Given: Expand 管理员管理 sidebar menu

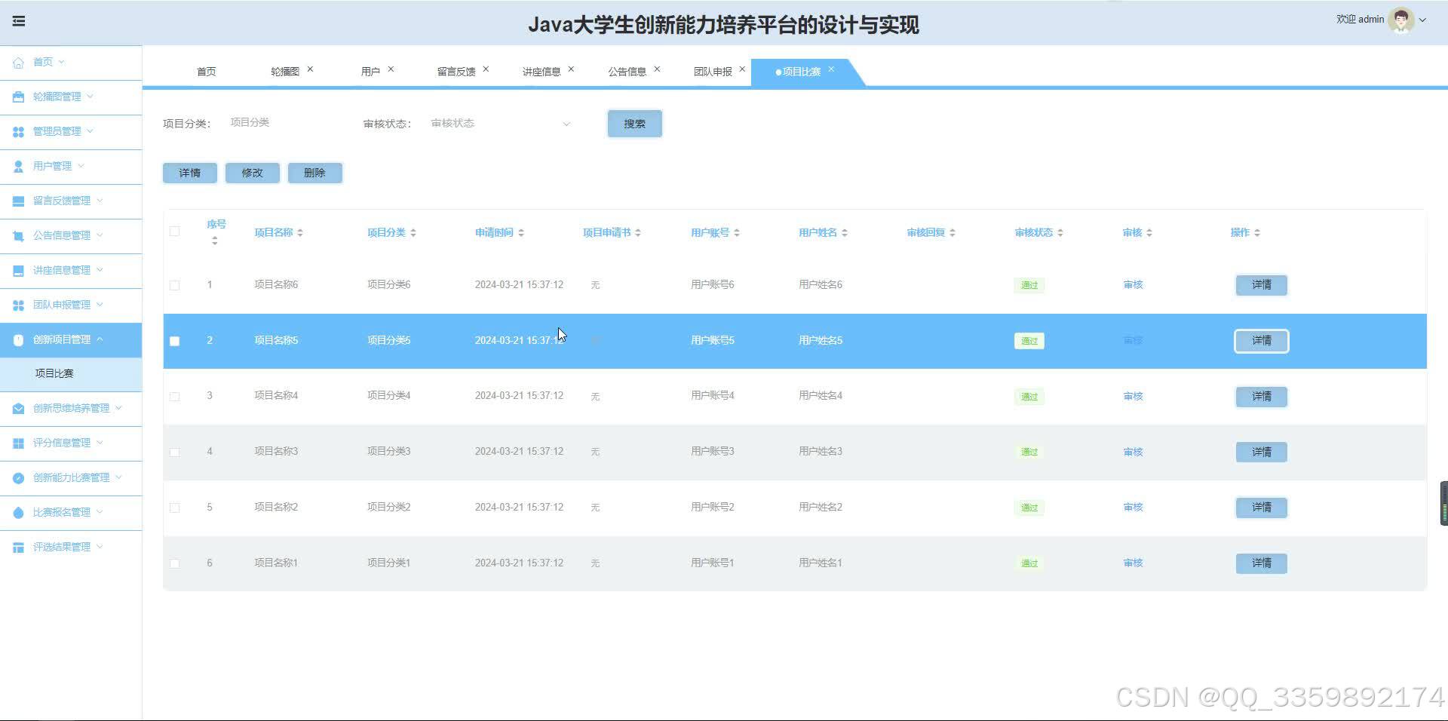Looking at the screenshot, I should click(x=90, y=131).
